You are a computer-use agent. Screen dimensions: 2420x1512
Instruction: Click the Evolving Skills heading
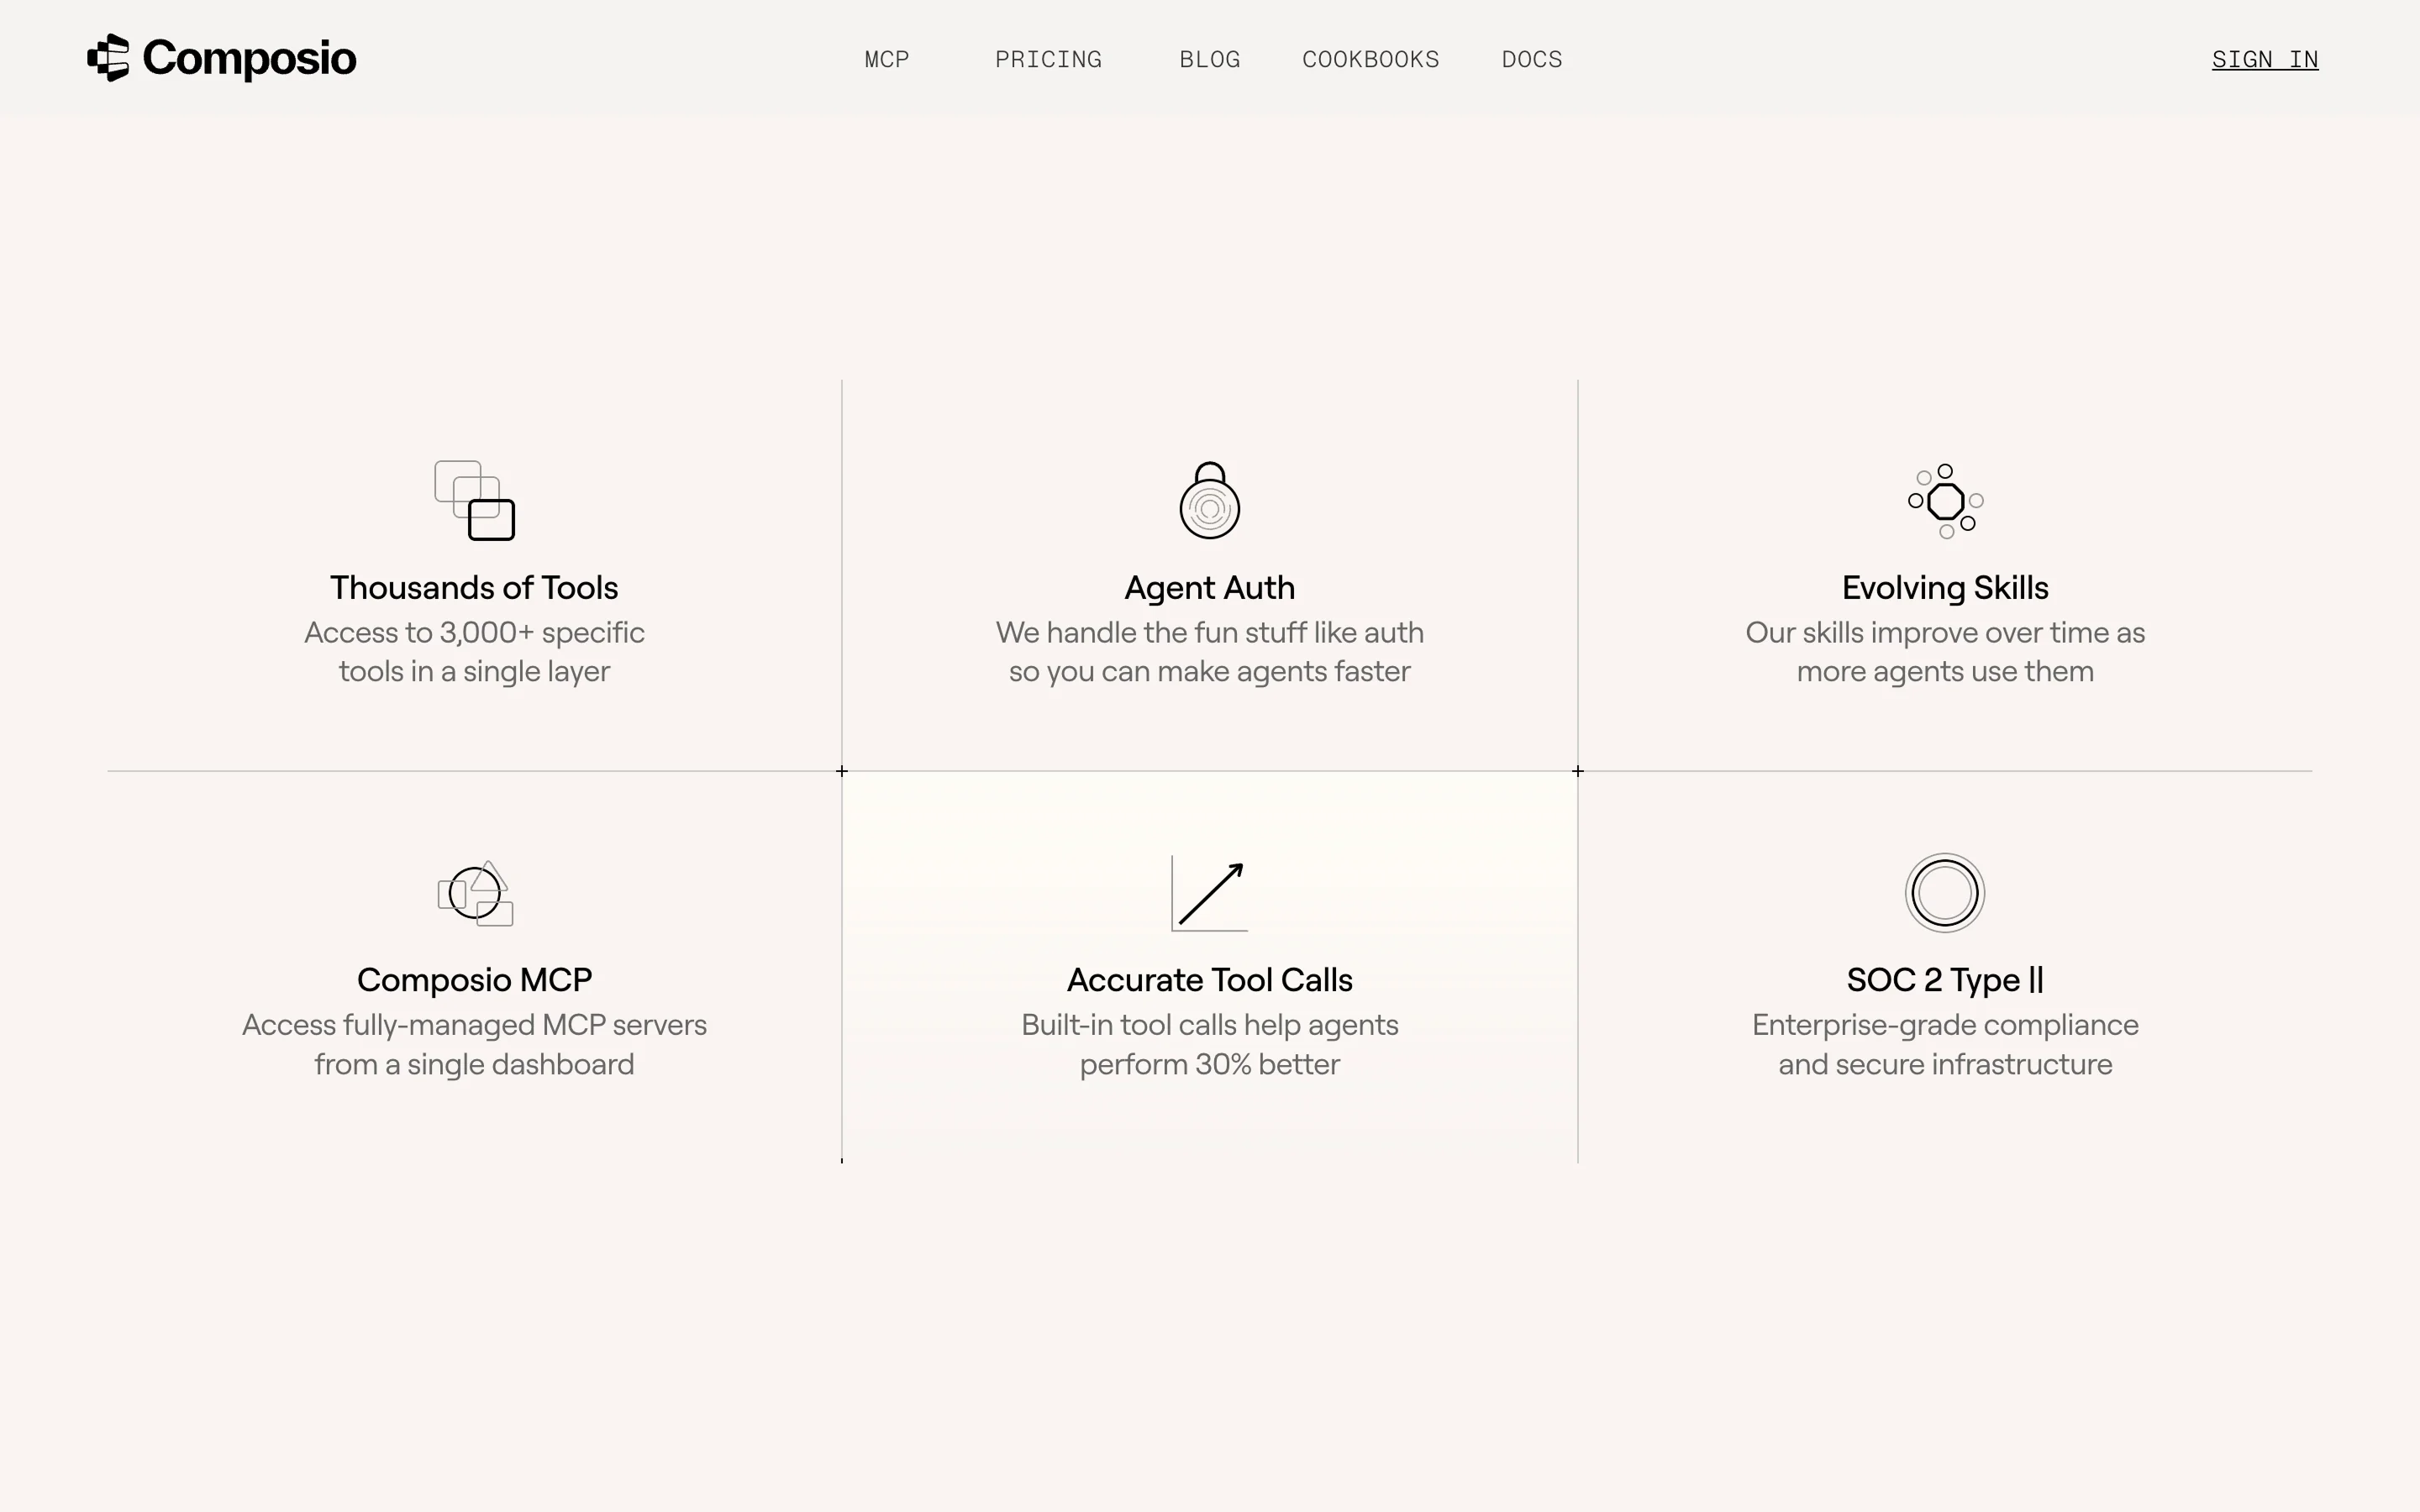[1944, 588]
